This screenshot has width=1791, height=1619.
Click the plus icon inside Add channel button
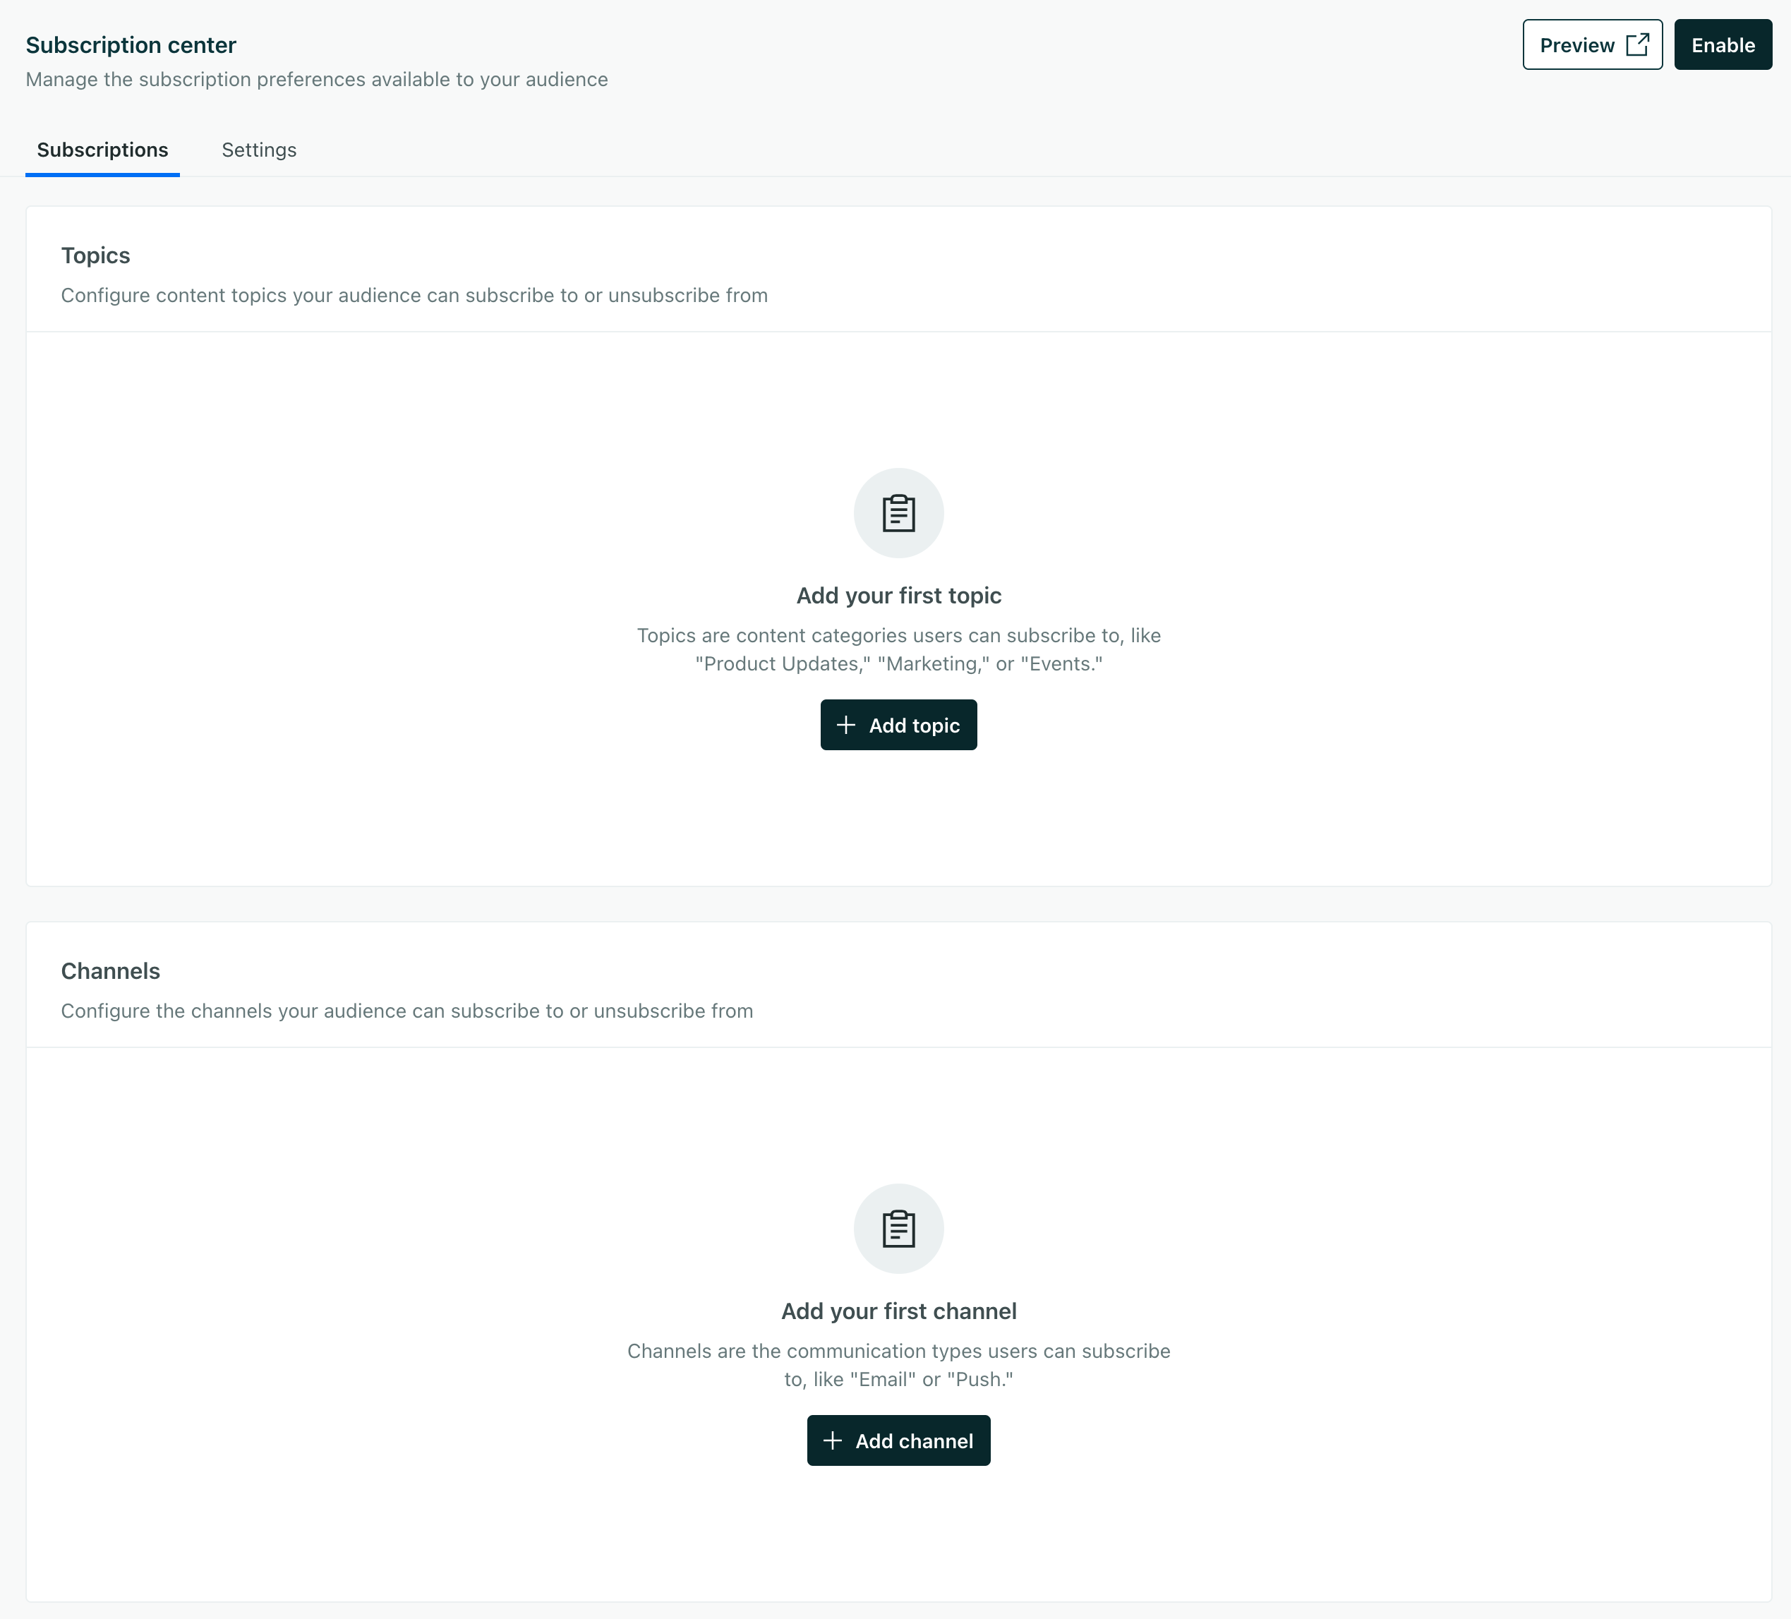coord(835,1440)
